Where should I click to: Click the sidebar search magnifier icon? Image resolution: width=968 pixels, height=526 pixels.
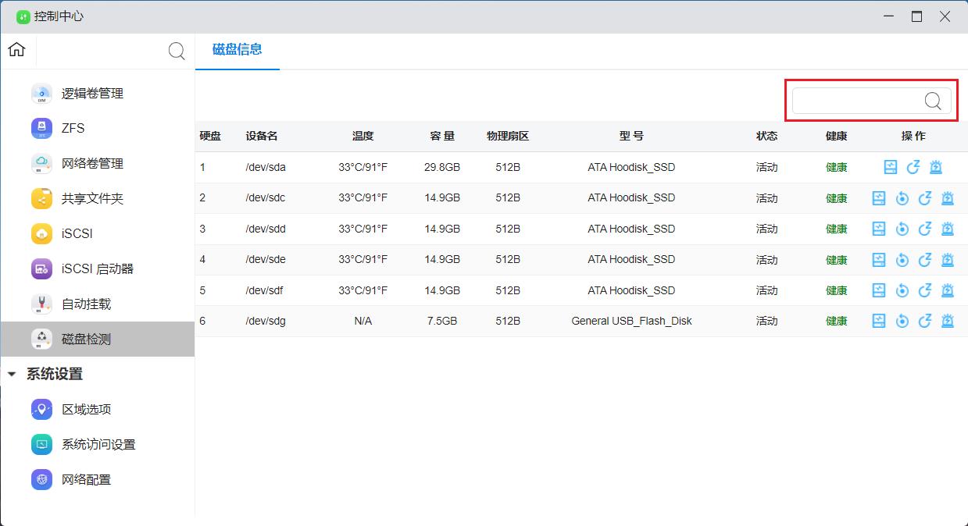pyautogui.click(x=177, y=52)
